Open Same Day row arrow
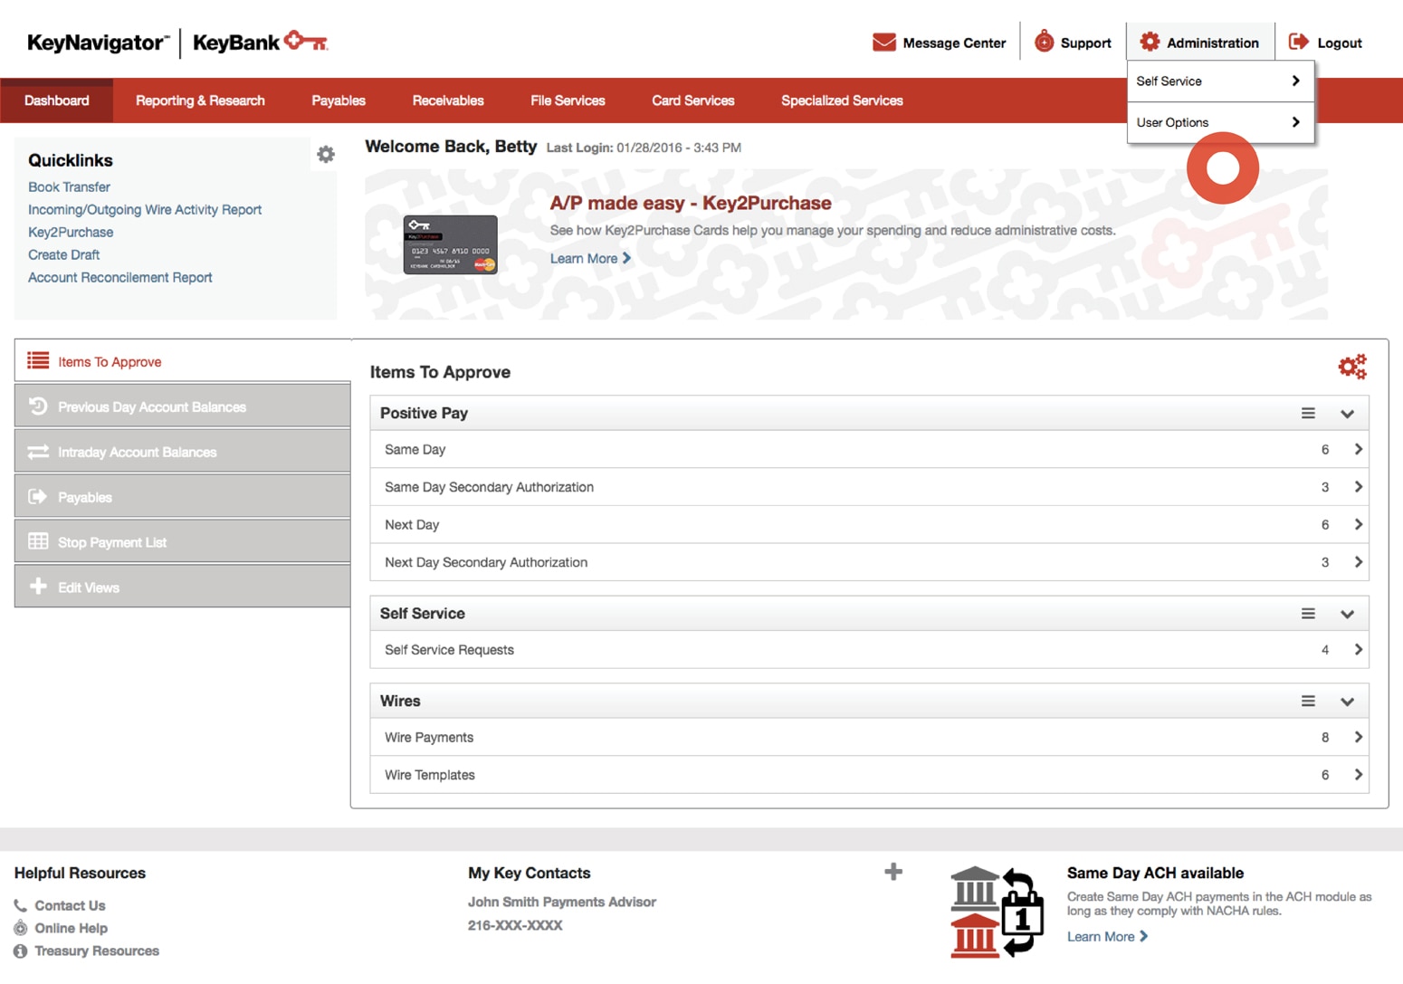Screen dimensions: 1403x984 [1358, 449]
